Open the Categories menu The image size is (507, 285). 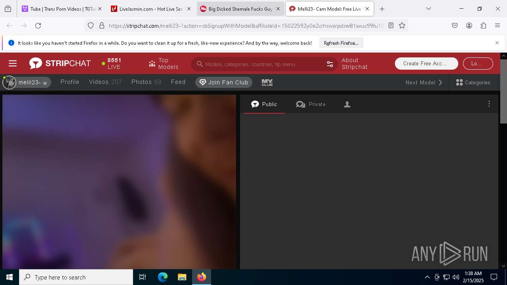tap(473, 82)
